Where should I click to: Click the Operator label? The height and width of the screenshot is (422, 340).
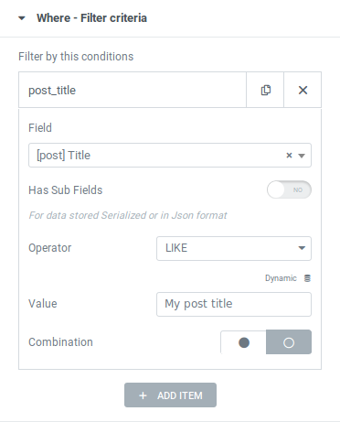tap(49, 248)
